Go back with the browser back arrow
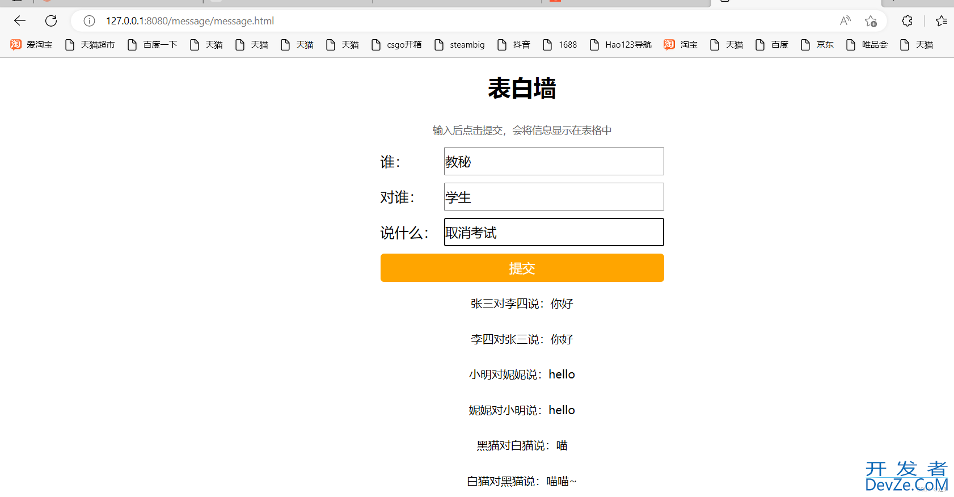954x497 pixels. (x=20, y=21)
